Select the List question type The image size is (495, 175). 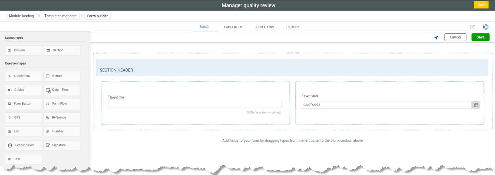point(24,131)
